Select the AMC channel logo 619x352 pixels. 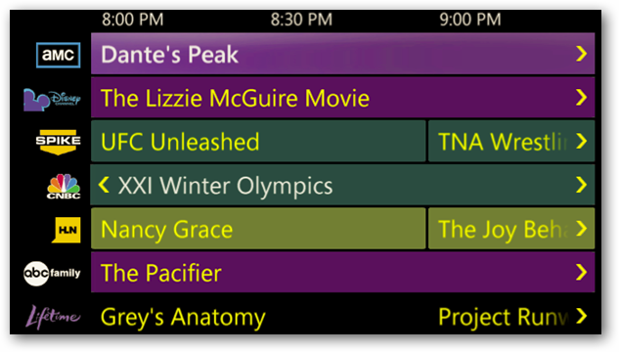[59, 55]
